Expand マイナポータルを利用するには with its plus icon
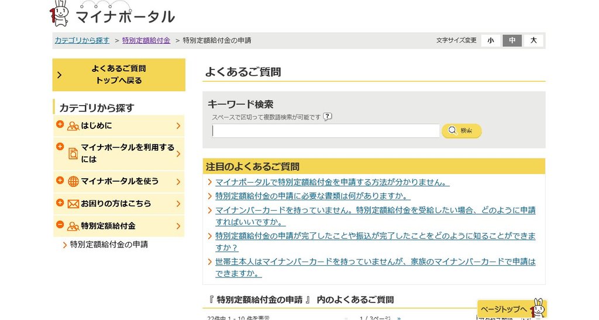Screen dimensions: 599x320 pos(60,147)
